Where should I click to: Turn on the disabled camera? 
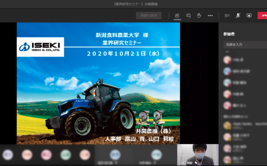click(x=227, y=16)
